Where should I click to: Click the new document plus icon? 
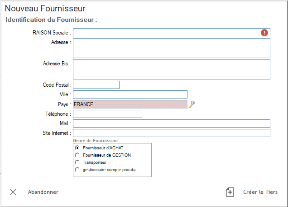(x=230, y=192)
